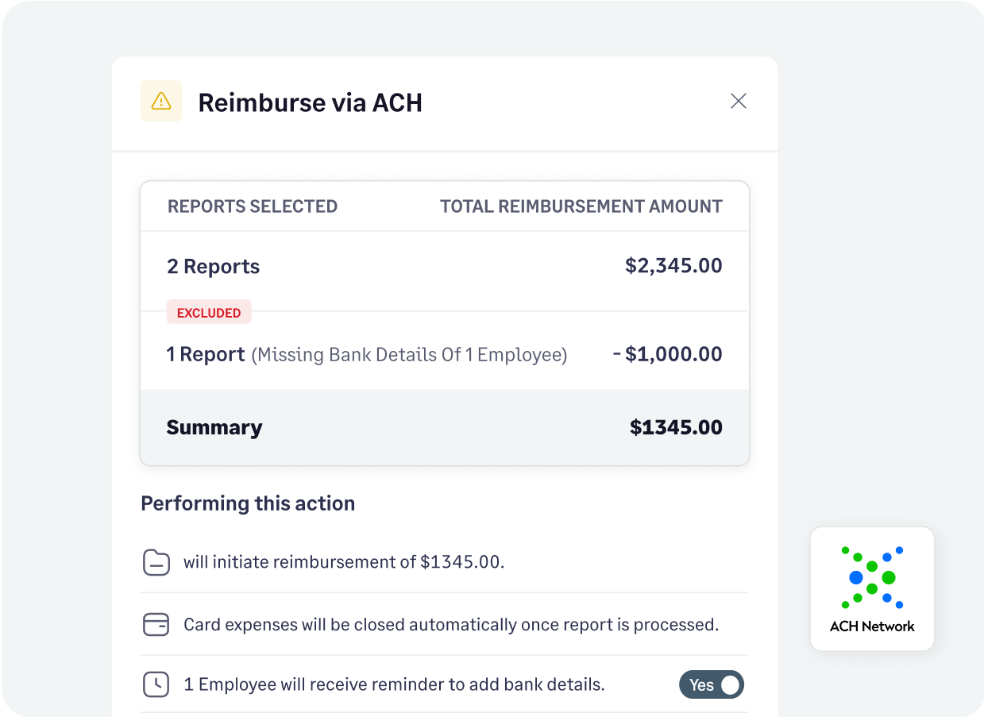Select the REPORTS SELECTED column header
This screenshot has height=717, width=984.
[253, 206]
